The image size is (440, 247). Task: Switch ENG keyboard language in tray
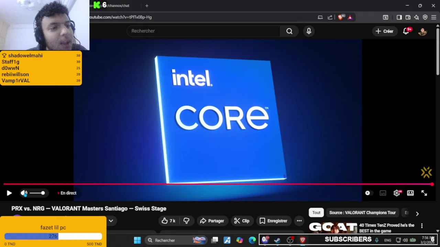pyautogui.click(x=388, y=240)
